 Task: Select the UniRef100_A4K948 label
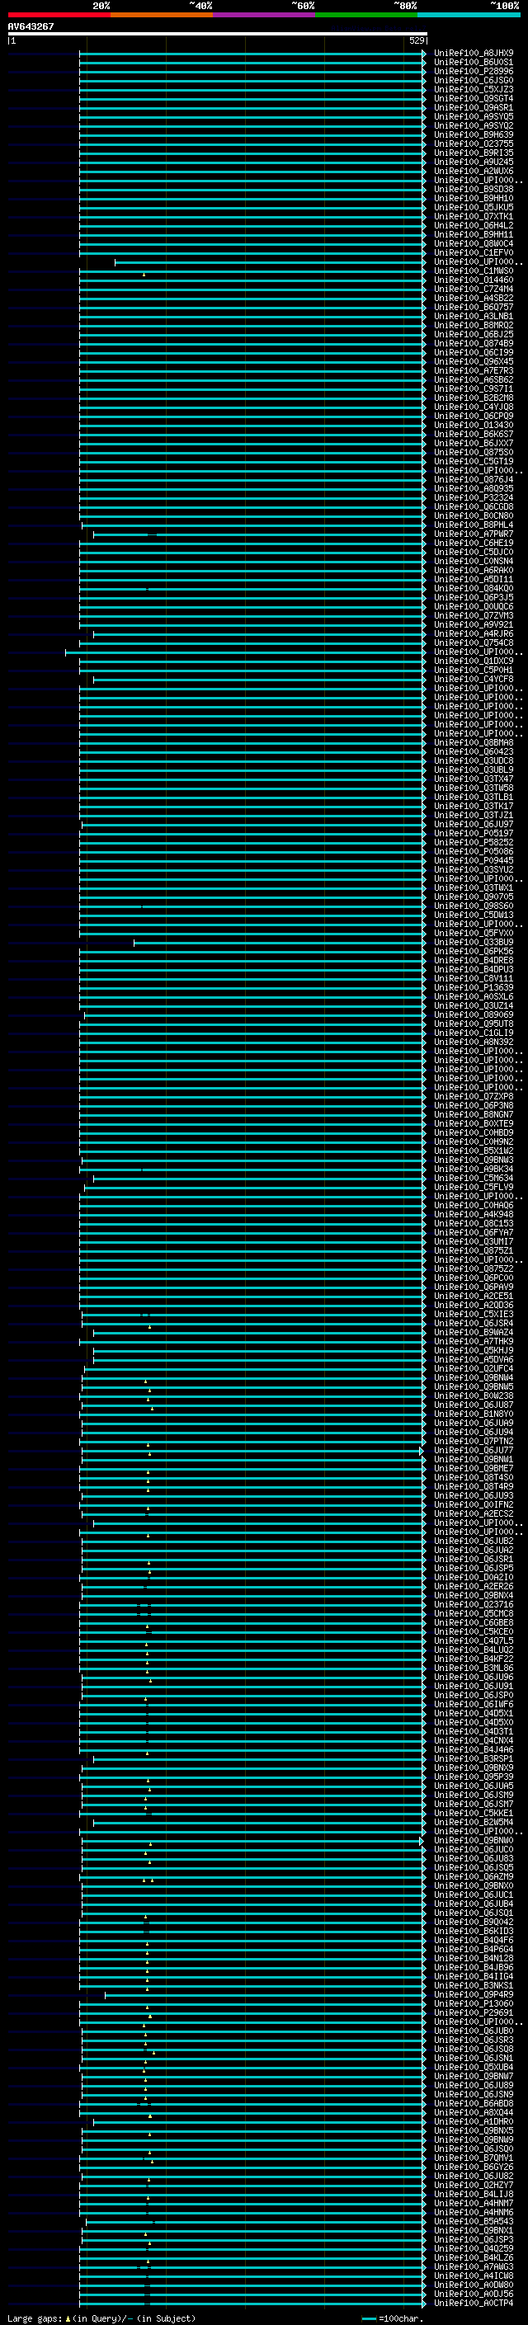click(473, 1214)
